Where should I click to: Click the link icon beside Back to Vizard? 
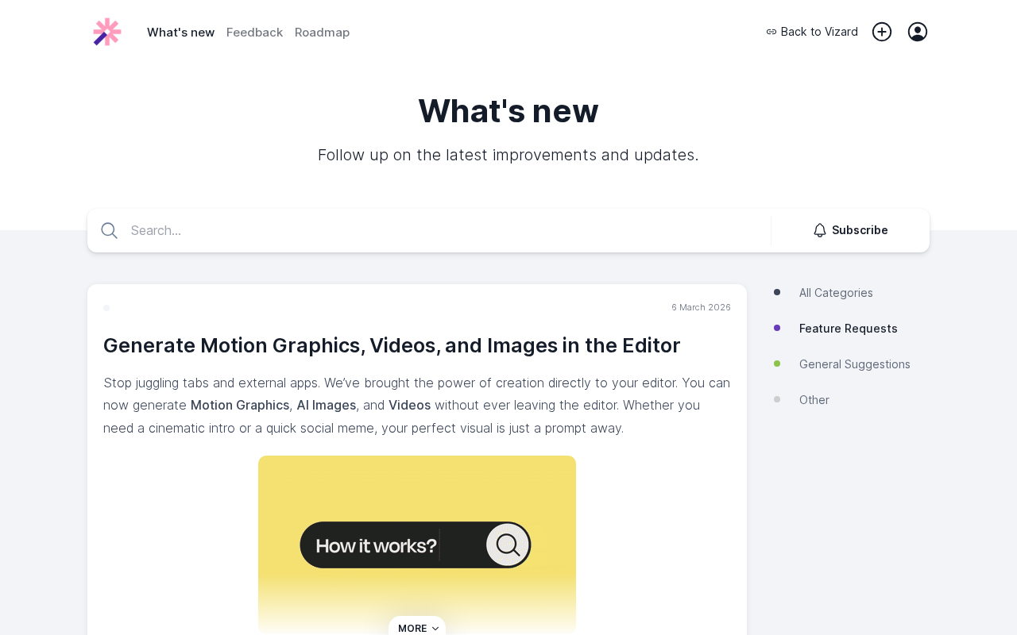click(771, 32)
